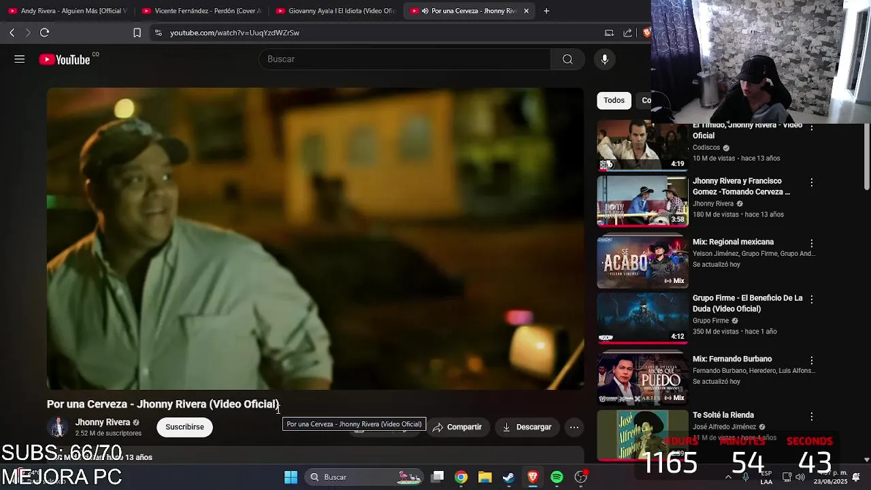This screenshot has height=490, width=871.
Task: Open site settings icon beside the URL
Action: tap(158, 33)
